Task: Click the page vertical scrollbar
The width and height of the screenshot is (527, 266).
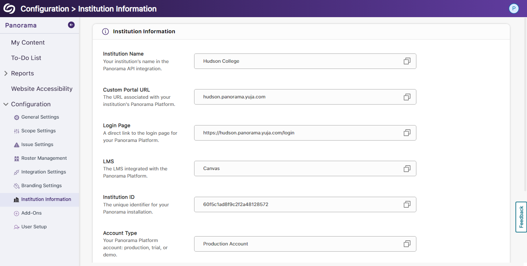Action: [x=525, y=103]
